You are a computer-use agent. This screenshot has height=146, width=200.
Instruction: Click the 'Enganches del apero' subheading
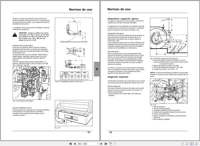pos(116,34)
